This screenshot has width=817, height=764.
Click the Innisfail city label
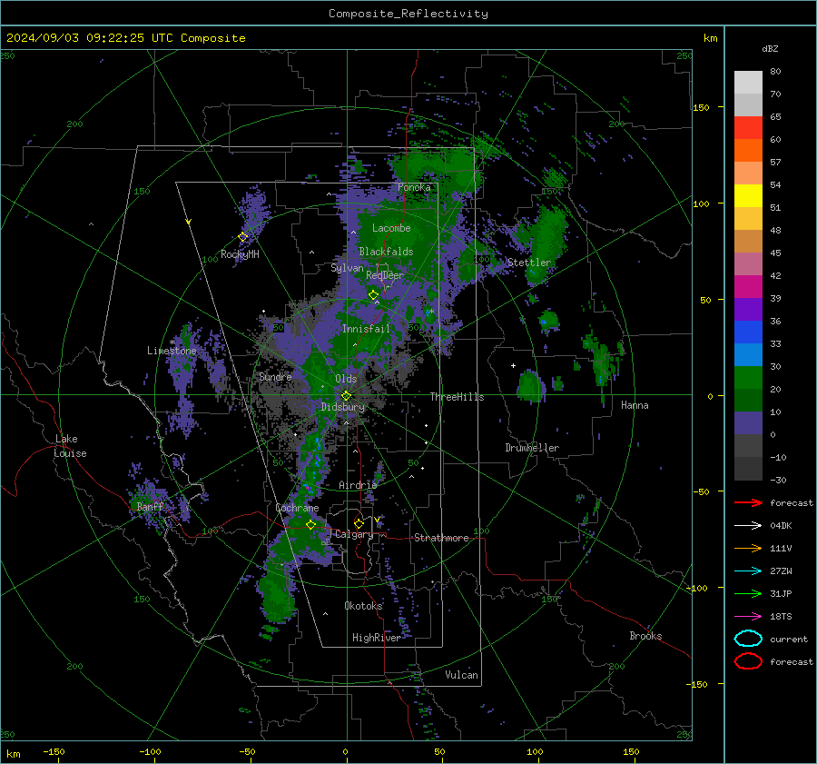[x=366, y=329]
